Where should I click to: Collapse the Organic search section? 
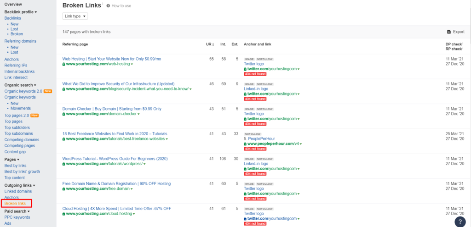[x=20, y=85]
